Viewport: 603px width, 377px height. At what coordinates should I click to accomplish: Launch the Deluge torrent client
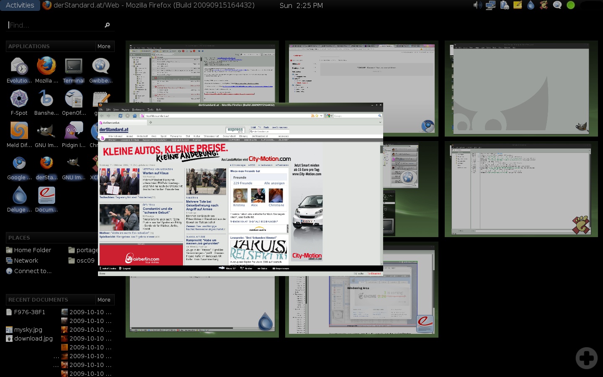click(19, 199)
